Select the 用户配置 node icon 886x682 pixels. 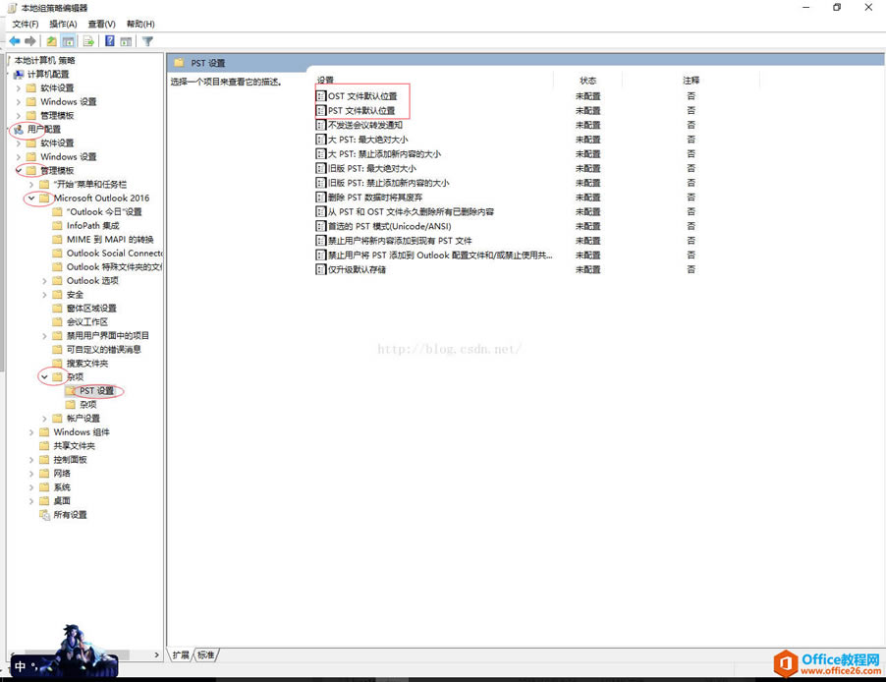coord(19,130)
